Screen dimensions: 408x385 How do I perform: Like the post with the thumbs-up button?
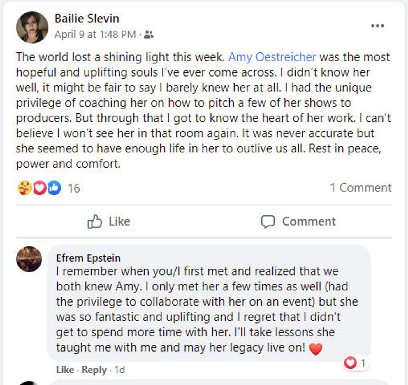[x=109, y=222]
